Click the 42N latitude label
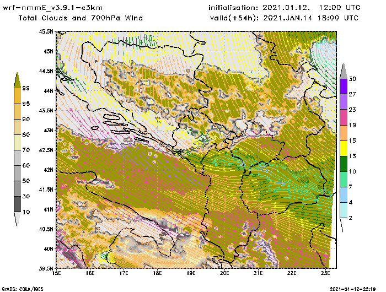Viewport: 386px width, 292px height. pyautogui.click(x=49, y=170)
